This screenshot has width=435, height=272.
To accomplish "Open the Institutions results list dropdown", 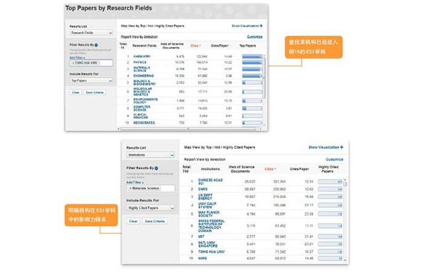I will [150, 155].
